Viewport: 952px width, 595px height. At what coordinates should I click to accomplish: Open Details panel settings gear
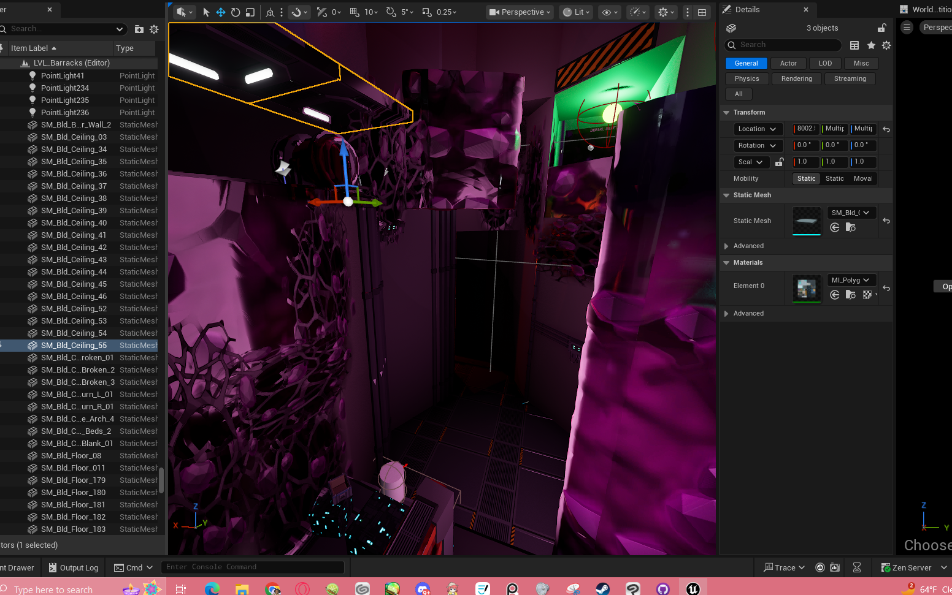pyautogui.click(x=886, y=45)
